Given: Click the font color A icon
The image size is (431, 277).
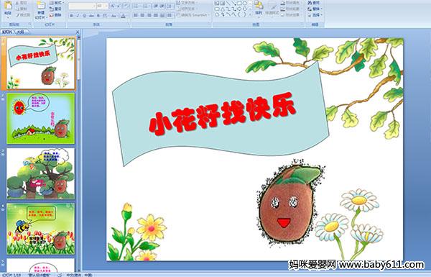Looking at the screenshot, I should coord(123,16).
